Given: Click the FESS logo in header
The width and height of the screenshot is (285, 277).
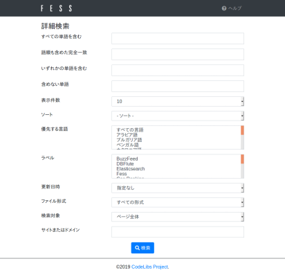Looking at the screenshot, I should coord(56,8).
